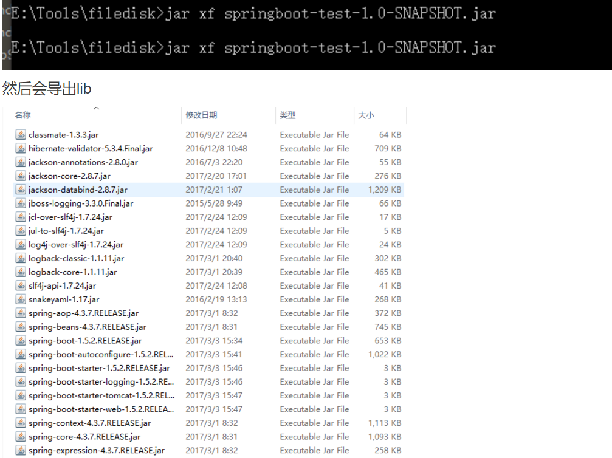Select file name logback-classic-1.1.11.jar
612x458 pixels.
[76, 259]
